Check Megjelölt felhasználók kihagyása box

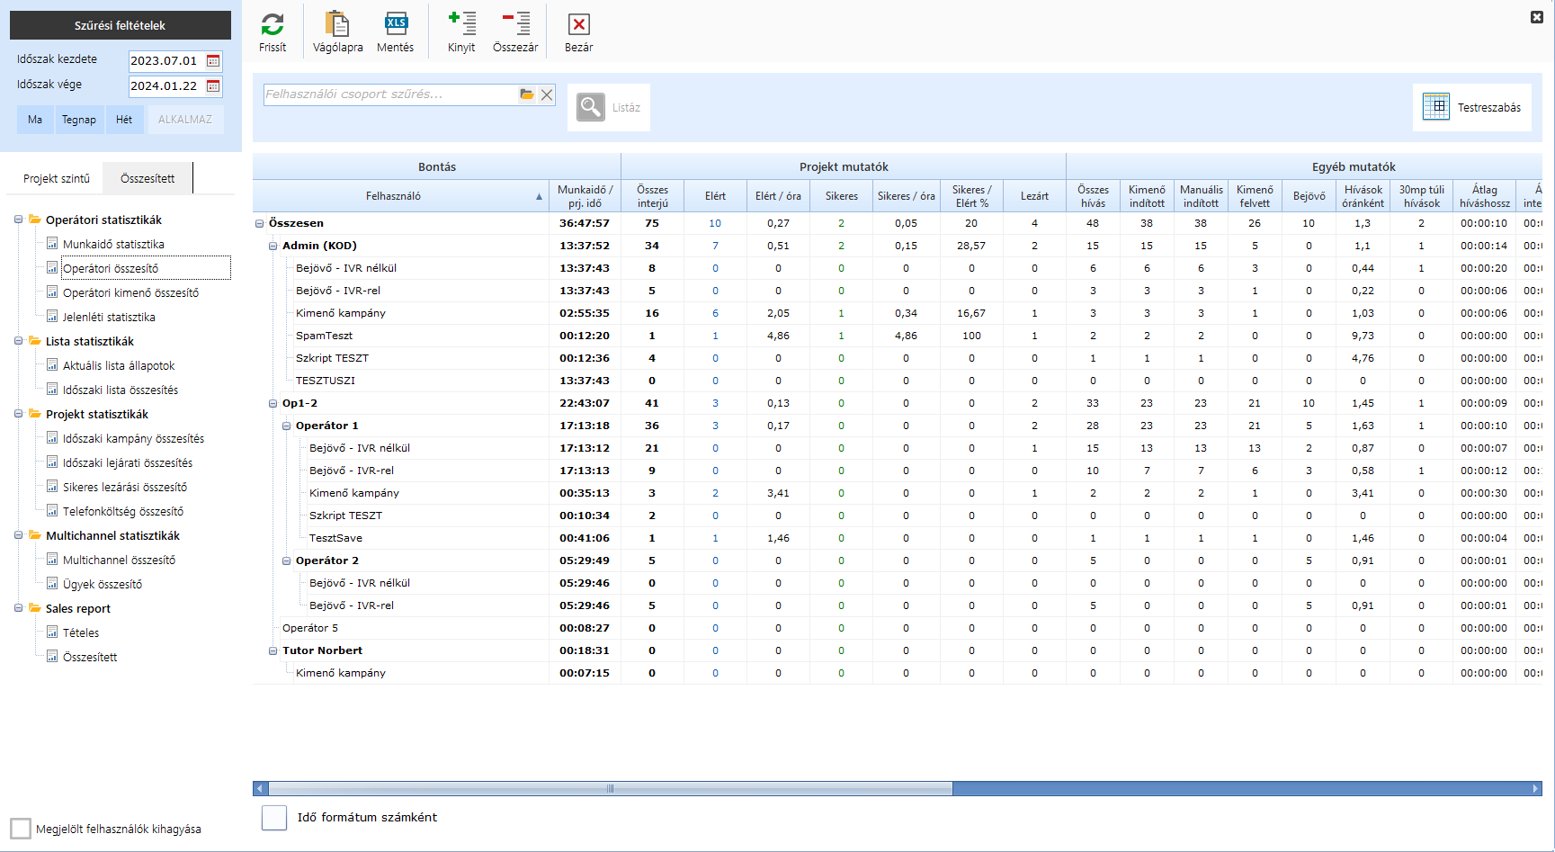pos(21,829)
